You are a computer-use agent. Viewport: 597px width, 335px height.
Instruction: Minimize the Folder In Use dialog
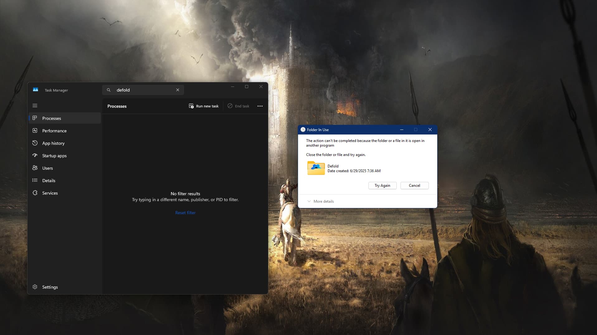coord(402,130)
